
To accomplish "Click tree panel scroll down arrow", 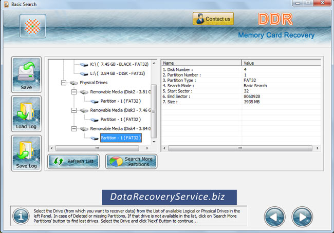I will (154, 142).
